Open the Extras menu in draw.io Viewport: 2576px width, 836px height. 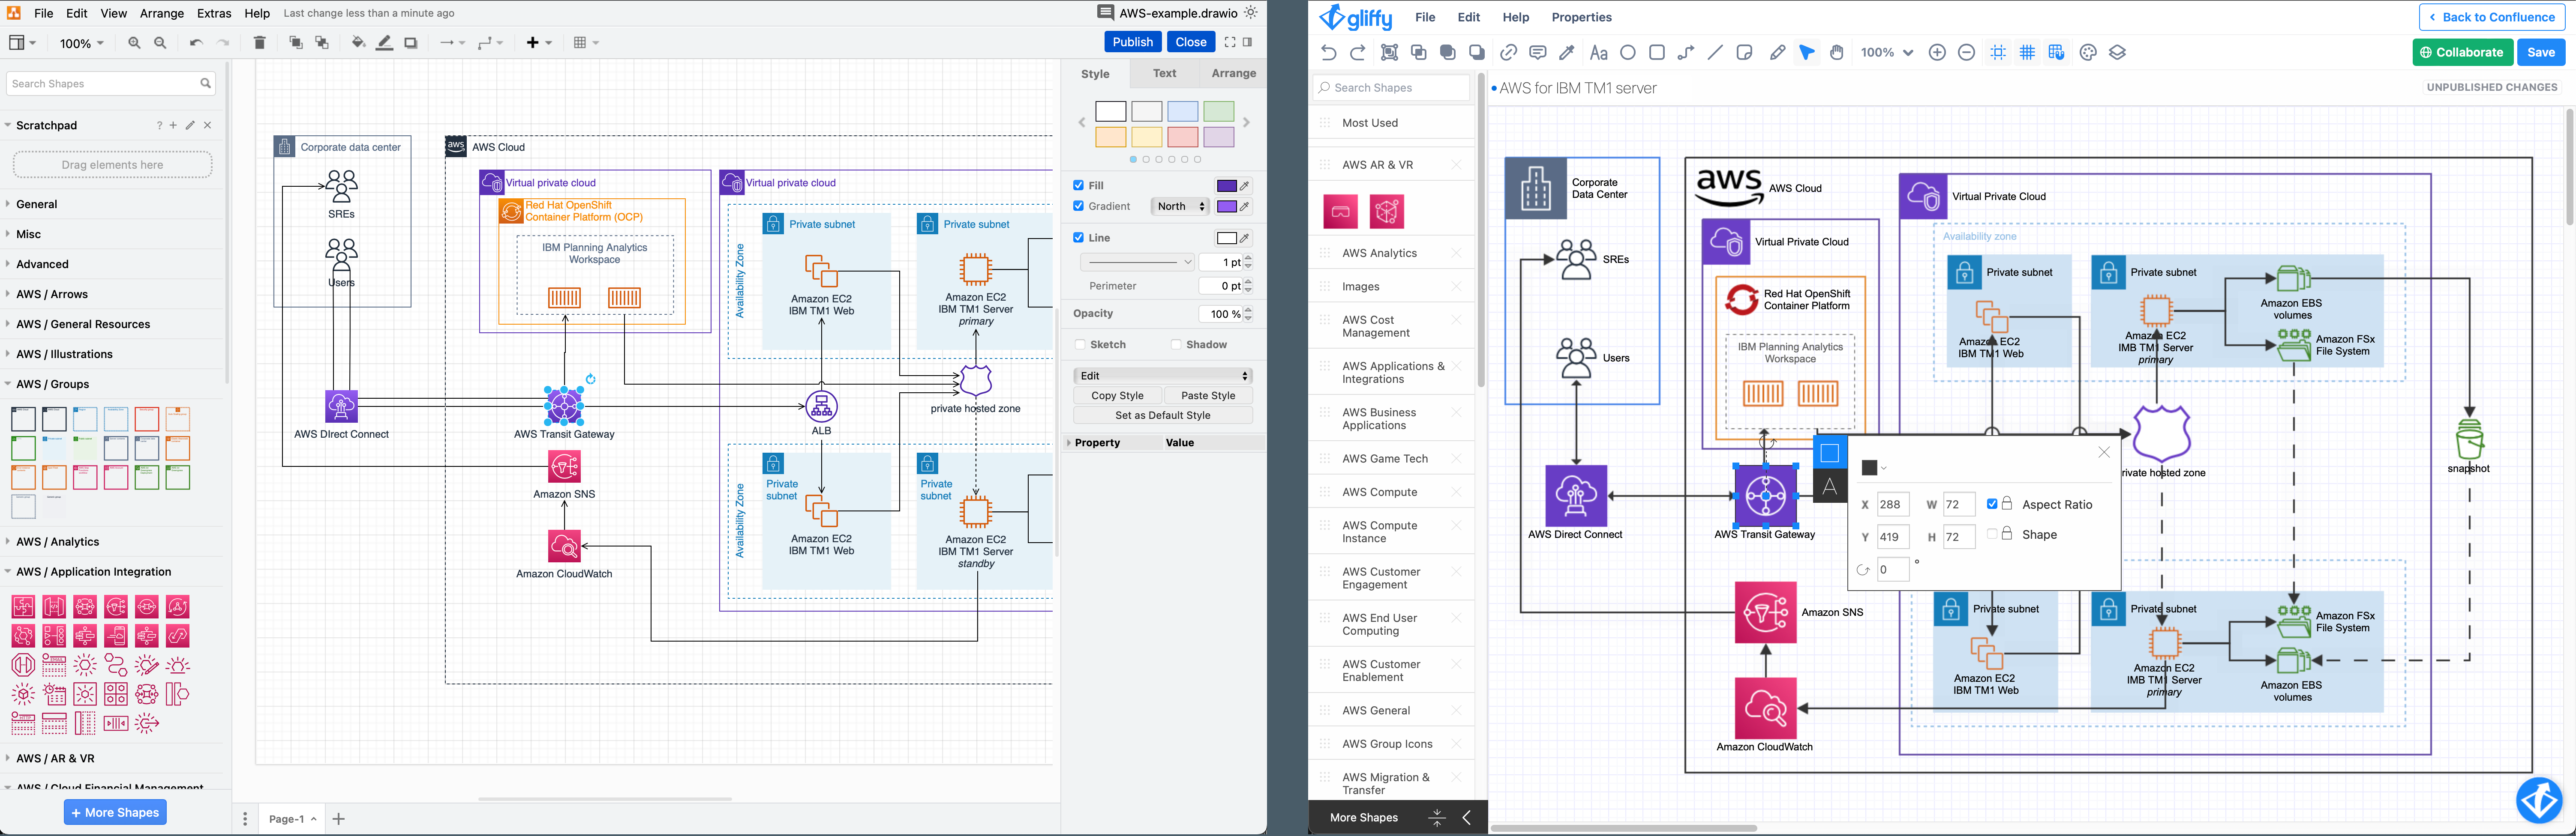point(214,13)
